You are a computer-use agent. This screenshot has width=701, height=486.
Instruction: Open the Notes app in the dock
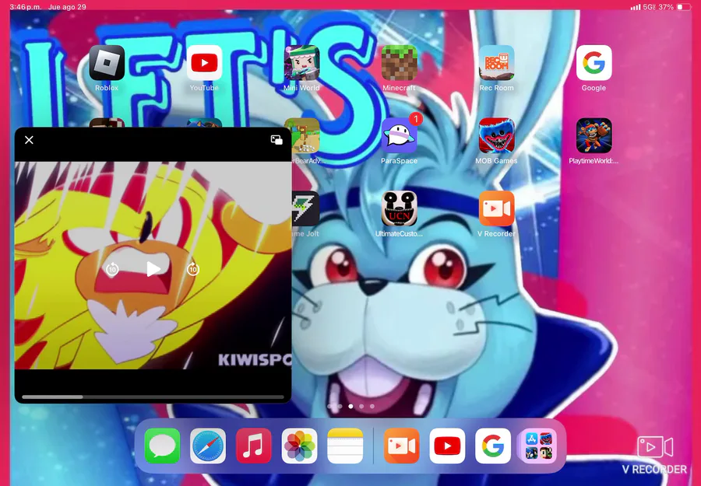[x=345, y=446]
